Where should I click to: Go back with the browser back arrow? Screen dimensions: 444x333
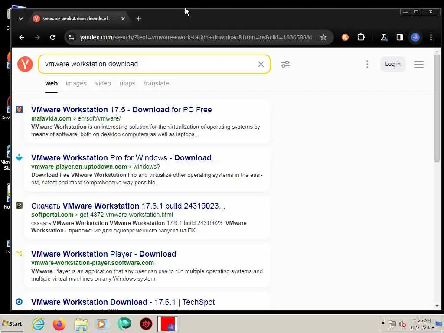point(22,37)
